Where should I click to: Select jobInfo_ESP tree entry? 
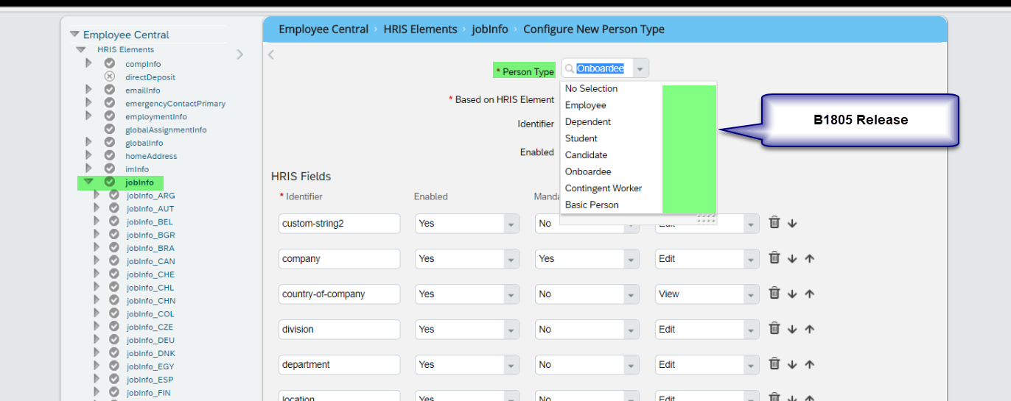(150, 380)
